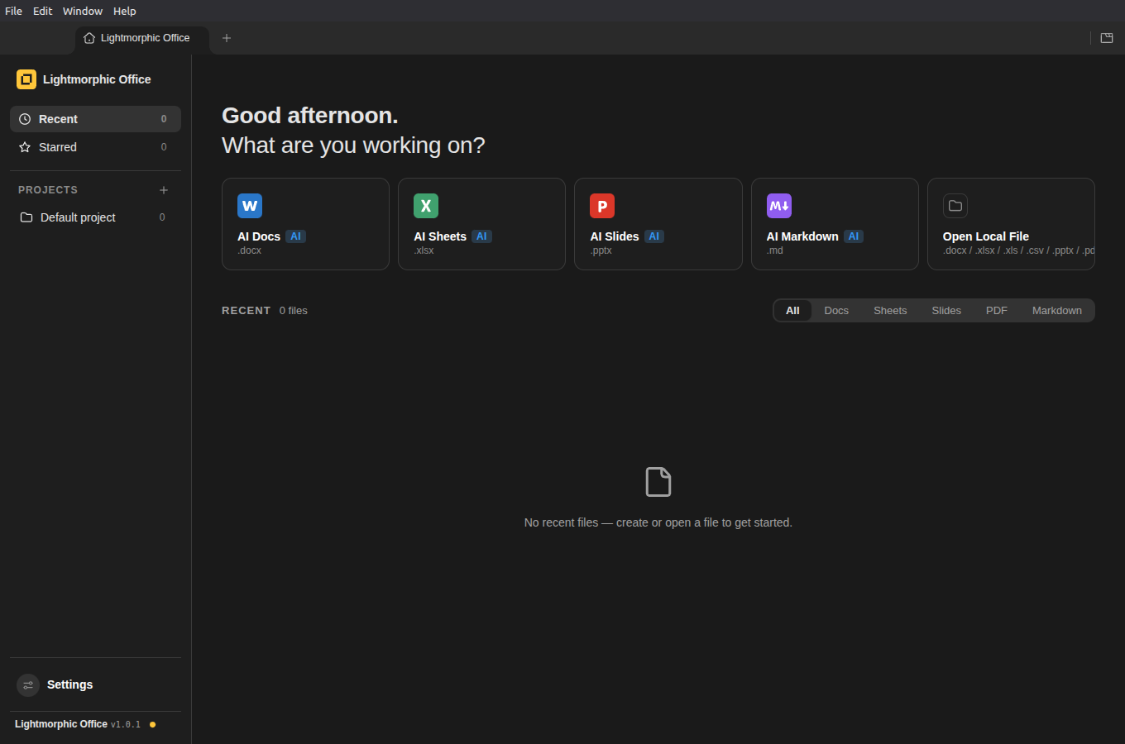1125x744 pixels.
Task: Click the Default project folder icon
Action: [x=26, y=217]
